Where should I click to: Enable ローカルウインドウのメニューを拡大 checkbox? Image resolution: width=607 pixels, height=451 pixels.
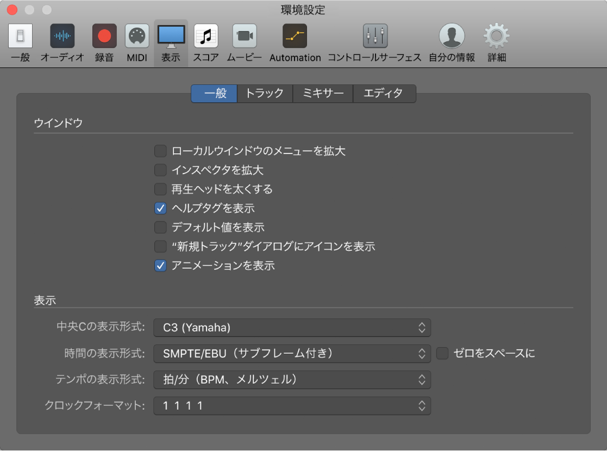coord(160,151)
